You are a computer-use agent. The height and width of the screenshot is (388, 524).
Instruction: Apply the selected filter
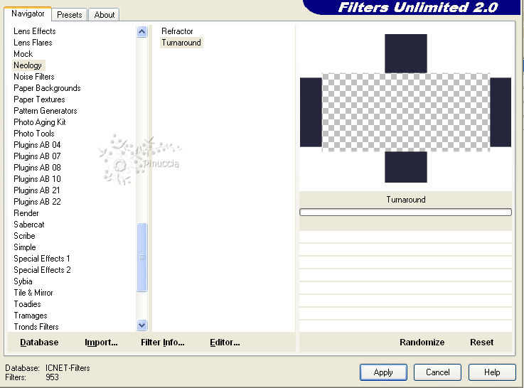pos(383,372)
